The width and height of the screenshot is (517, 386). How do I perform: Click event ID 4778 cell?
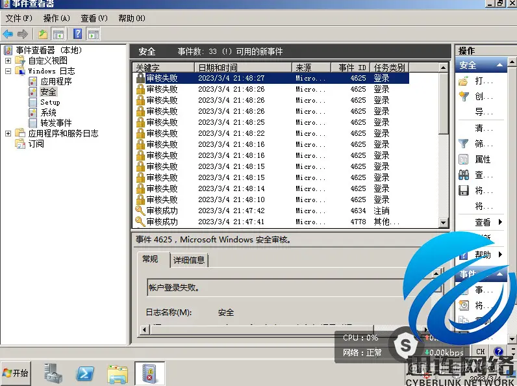coord(358,222)
